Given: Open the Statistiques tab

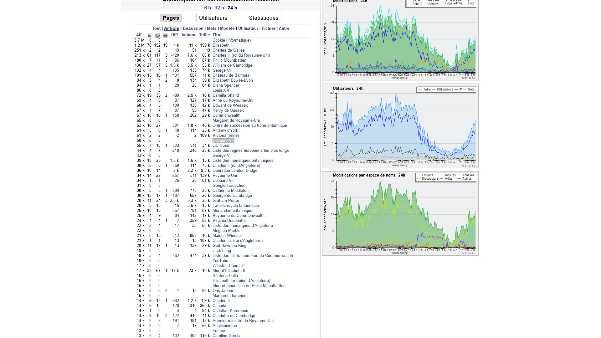Looking at the screenshot, I should click(x=264, y=18).
